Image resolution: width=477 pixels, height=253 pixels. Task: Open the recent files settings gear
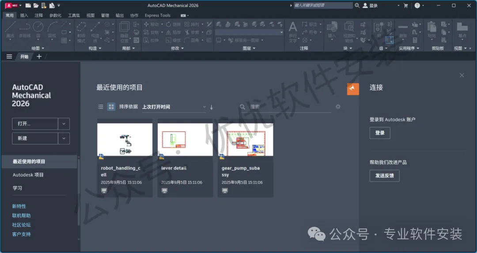(338, 107)
